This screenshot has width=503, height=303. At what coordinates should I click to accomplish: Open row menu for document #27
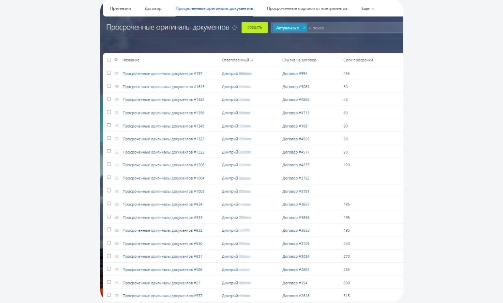point(117,283)
